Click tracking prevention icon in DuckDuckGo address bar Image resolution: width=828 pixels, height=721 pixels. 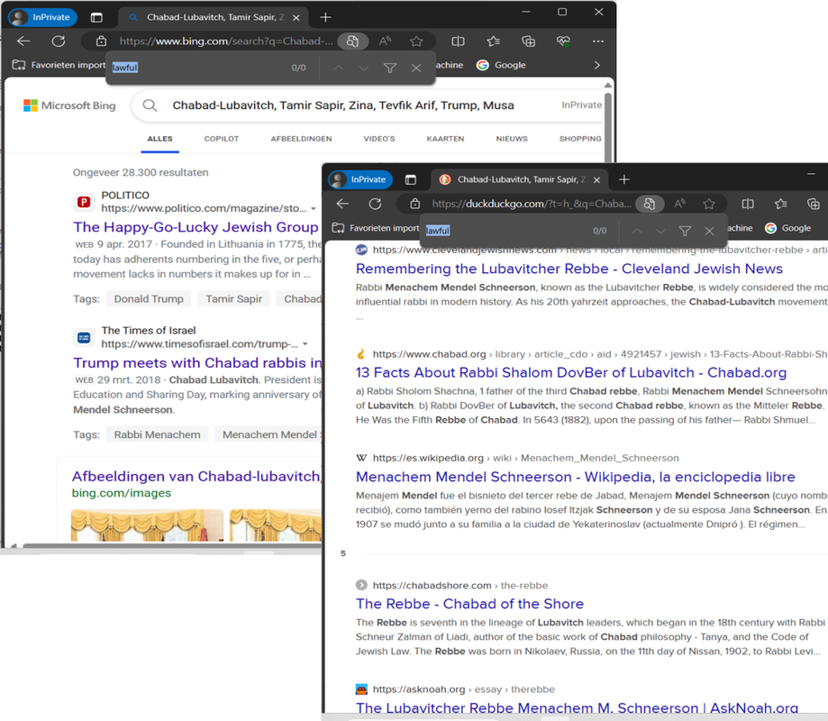[650, 204]
